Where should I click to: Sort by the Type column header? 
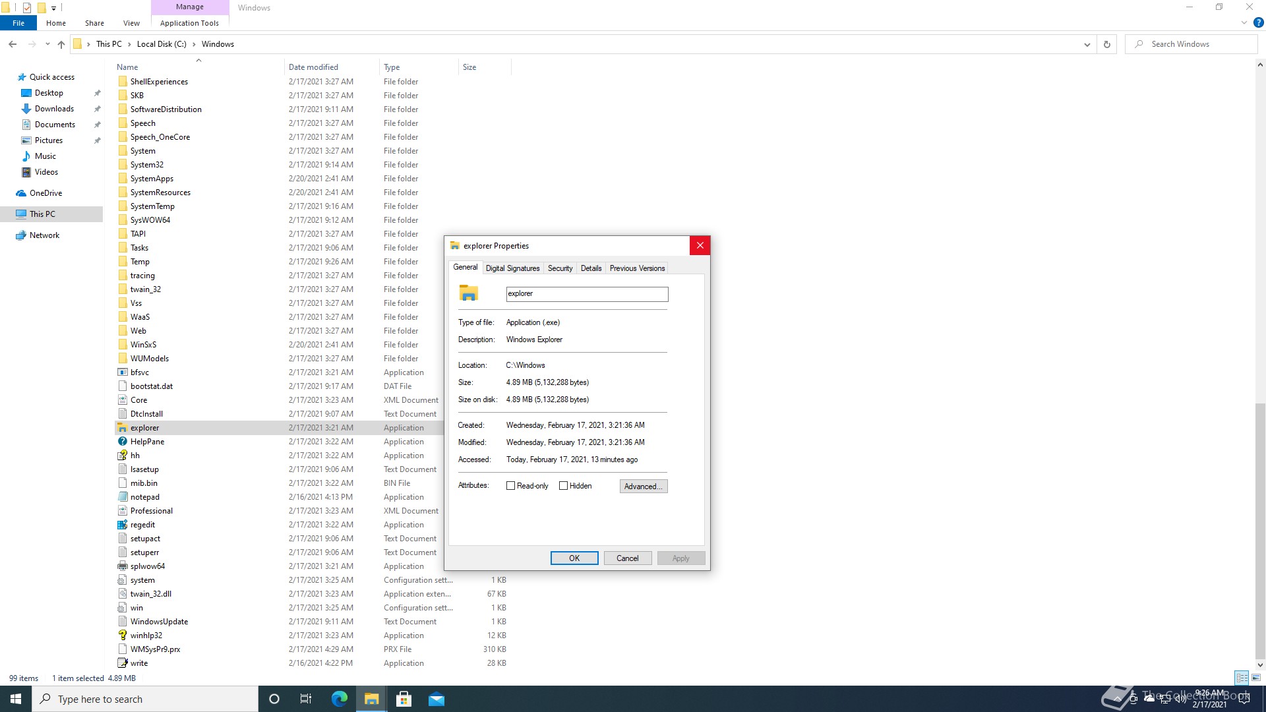419,67
